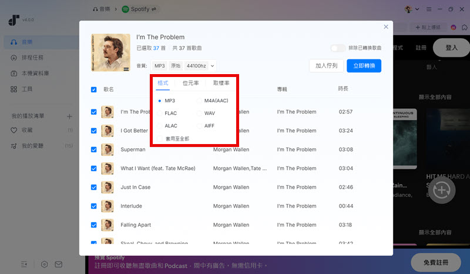Click the MP3 quality tag
Screen dimensions: 470x274
pos(160,66)
